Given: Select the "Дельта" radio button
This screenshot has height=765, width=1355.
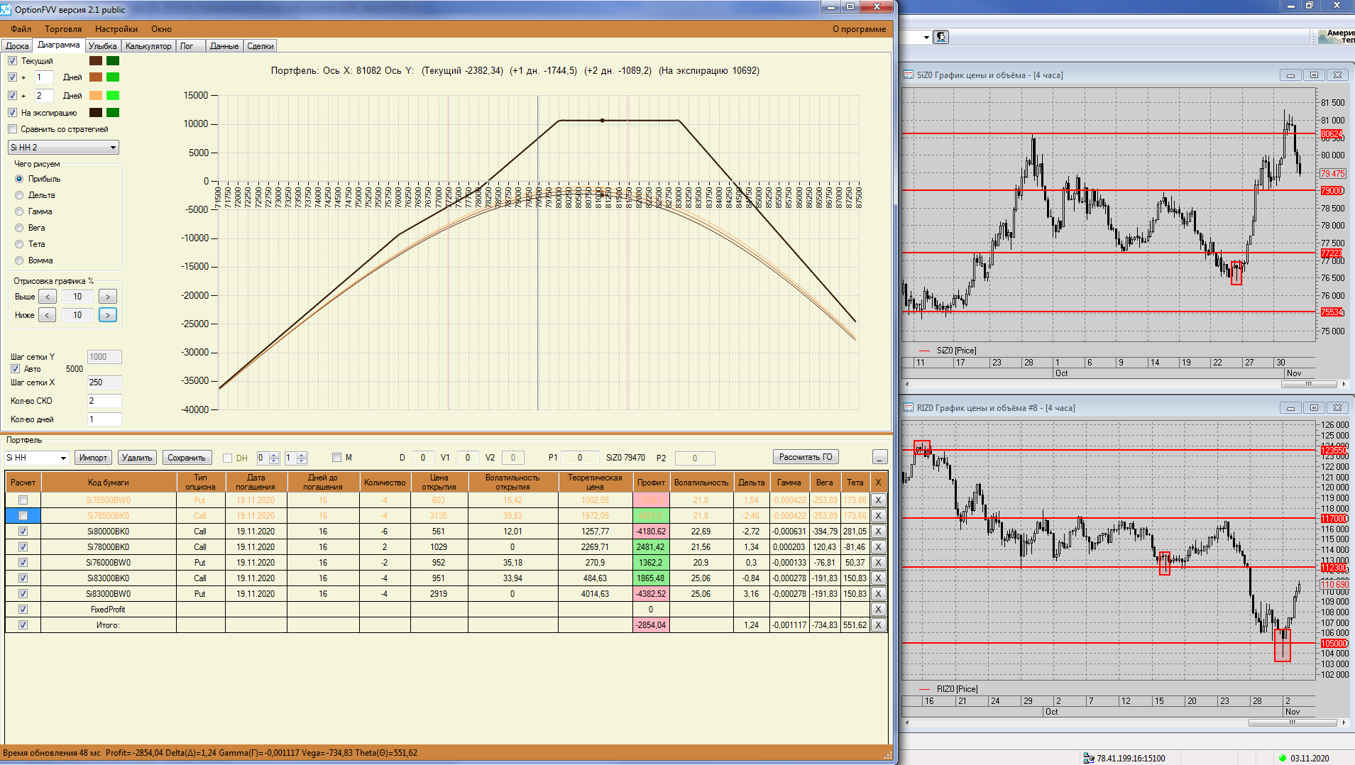Looking at the screenshot, I should tap(20, 195).
